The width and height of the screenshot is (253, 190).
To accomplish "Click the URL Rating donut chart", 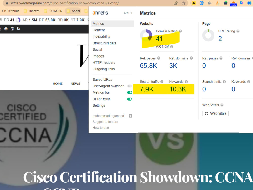I will point(208,35).
